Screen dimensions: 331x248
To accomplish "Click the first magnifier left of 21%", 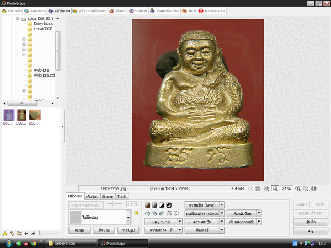I will click(x=266, y=188).
